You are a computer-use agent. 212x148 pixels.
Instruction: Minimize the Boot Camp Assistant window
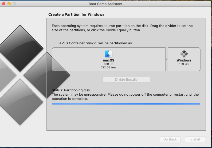click(x=9, y=4)
